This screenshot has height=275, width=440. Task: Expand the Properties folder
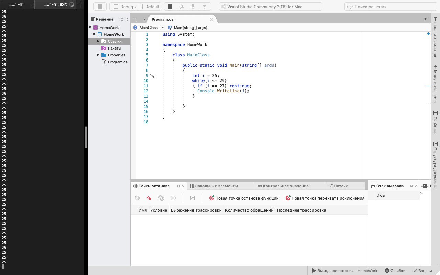pos(98,55)
